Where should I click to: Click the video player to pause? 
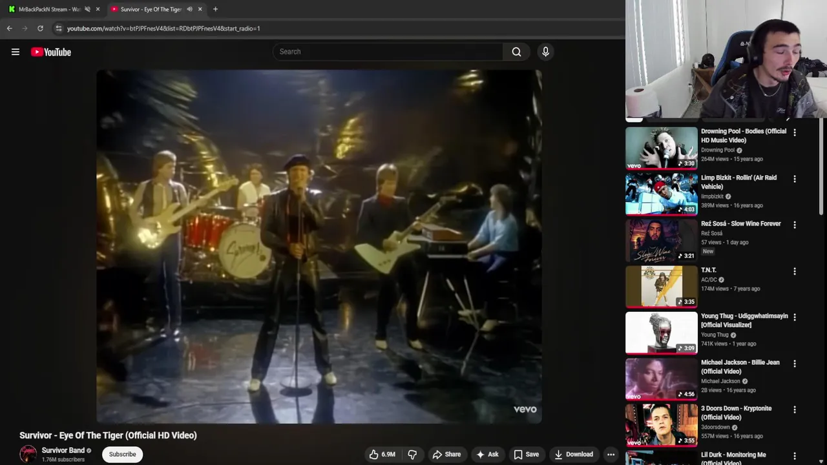tap(319, 247)
